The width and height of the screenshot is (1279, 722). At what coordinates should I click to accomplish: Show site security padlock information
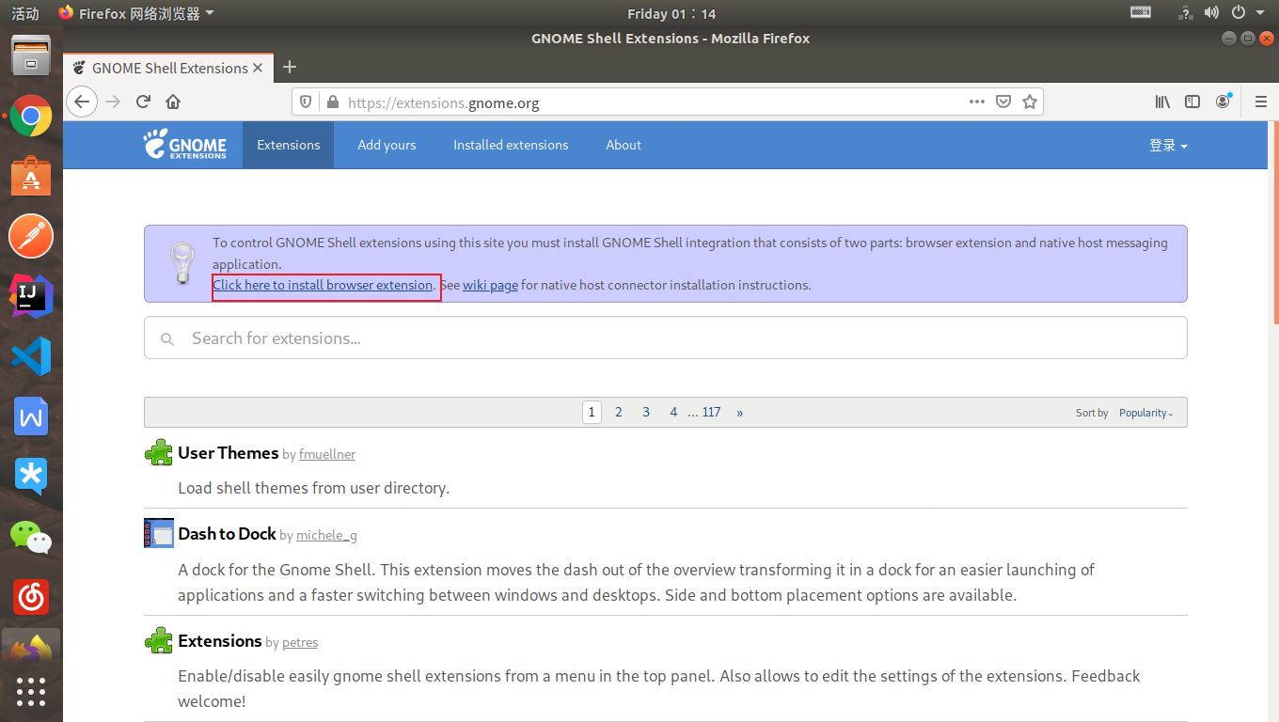(331, 102)
